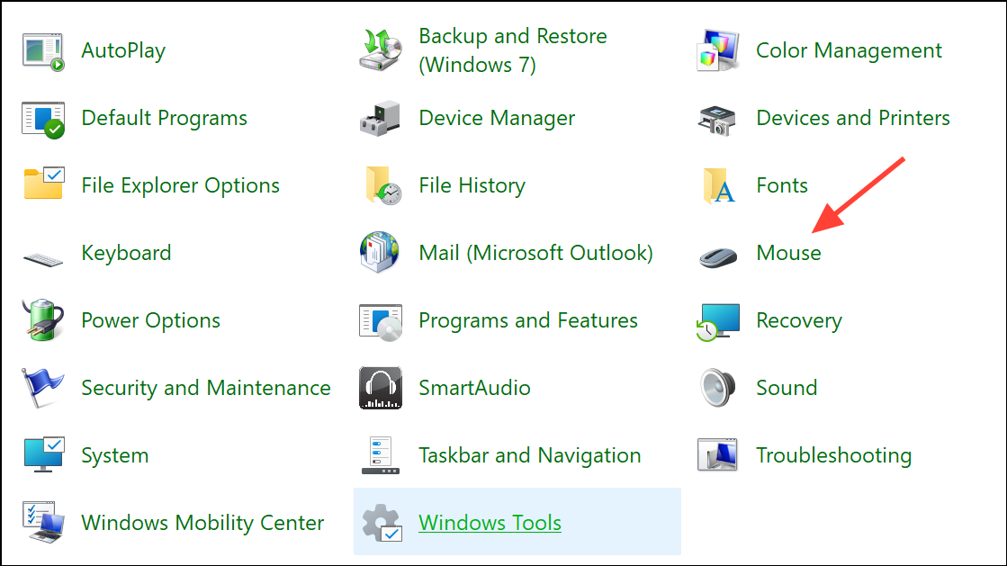Open File History
This screenshot has width=1007, height=566.
pyautogui.click(x=472, y=185)
